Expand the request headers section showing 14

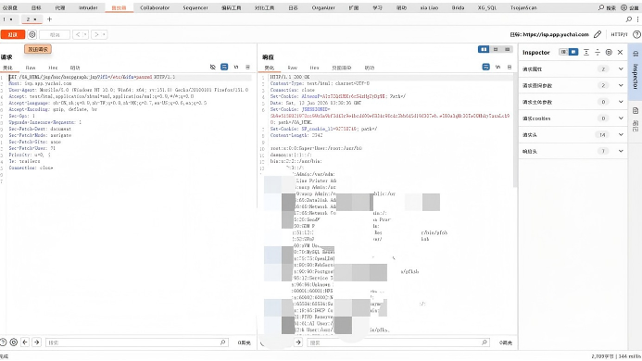coord(573,134)
